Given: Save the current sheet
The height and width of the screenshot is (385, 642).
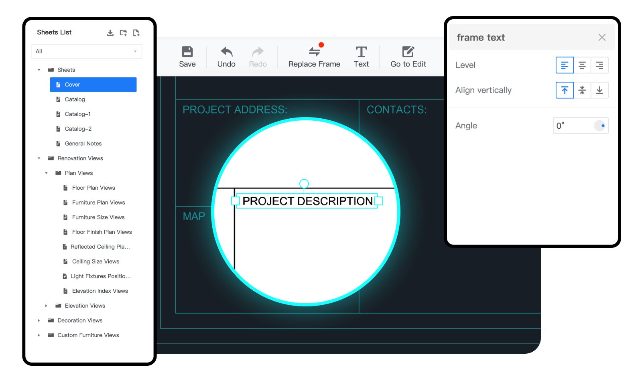Looking at the screenshot, I should tap(187, 57).
